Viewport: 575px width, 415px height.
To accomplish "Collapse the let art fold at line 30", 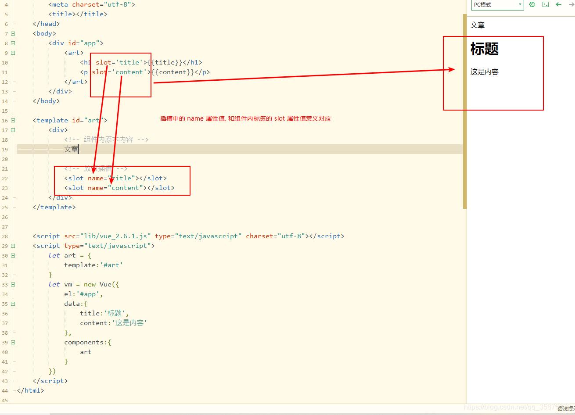I will (x=13, y=255).
